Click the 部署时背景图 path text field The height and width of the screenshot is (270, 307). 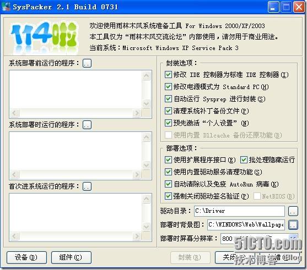246,225
